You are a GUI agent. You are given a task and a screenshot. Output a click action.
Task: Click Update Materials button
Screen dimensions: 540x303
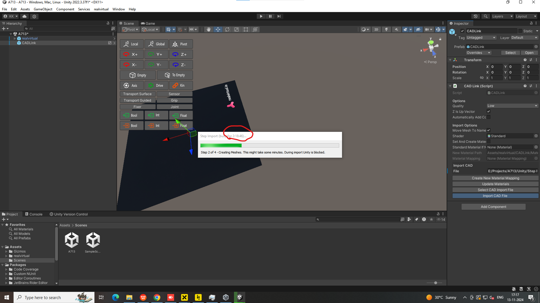click(495, 184)
